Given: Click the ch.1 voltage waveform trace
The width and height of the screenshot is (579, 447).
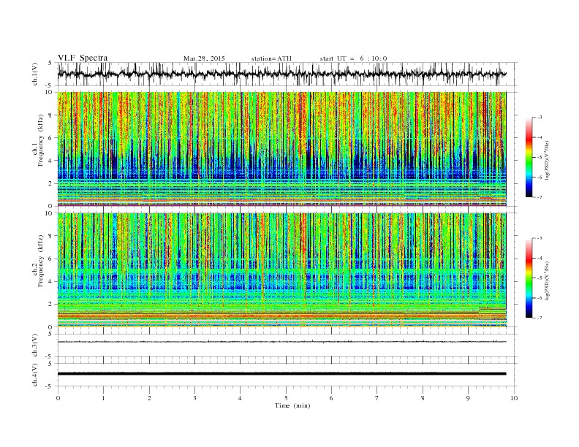Looking at the screenshot, I should click(281, 74).
